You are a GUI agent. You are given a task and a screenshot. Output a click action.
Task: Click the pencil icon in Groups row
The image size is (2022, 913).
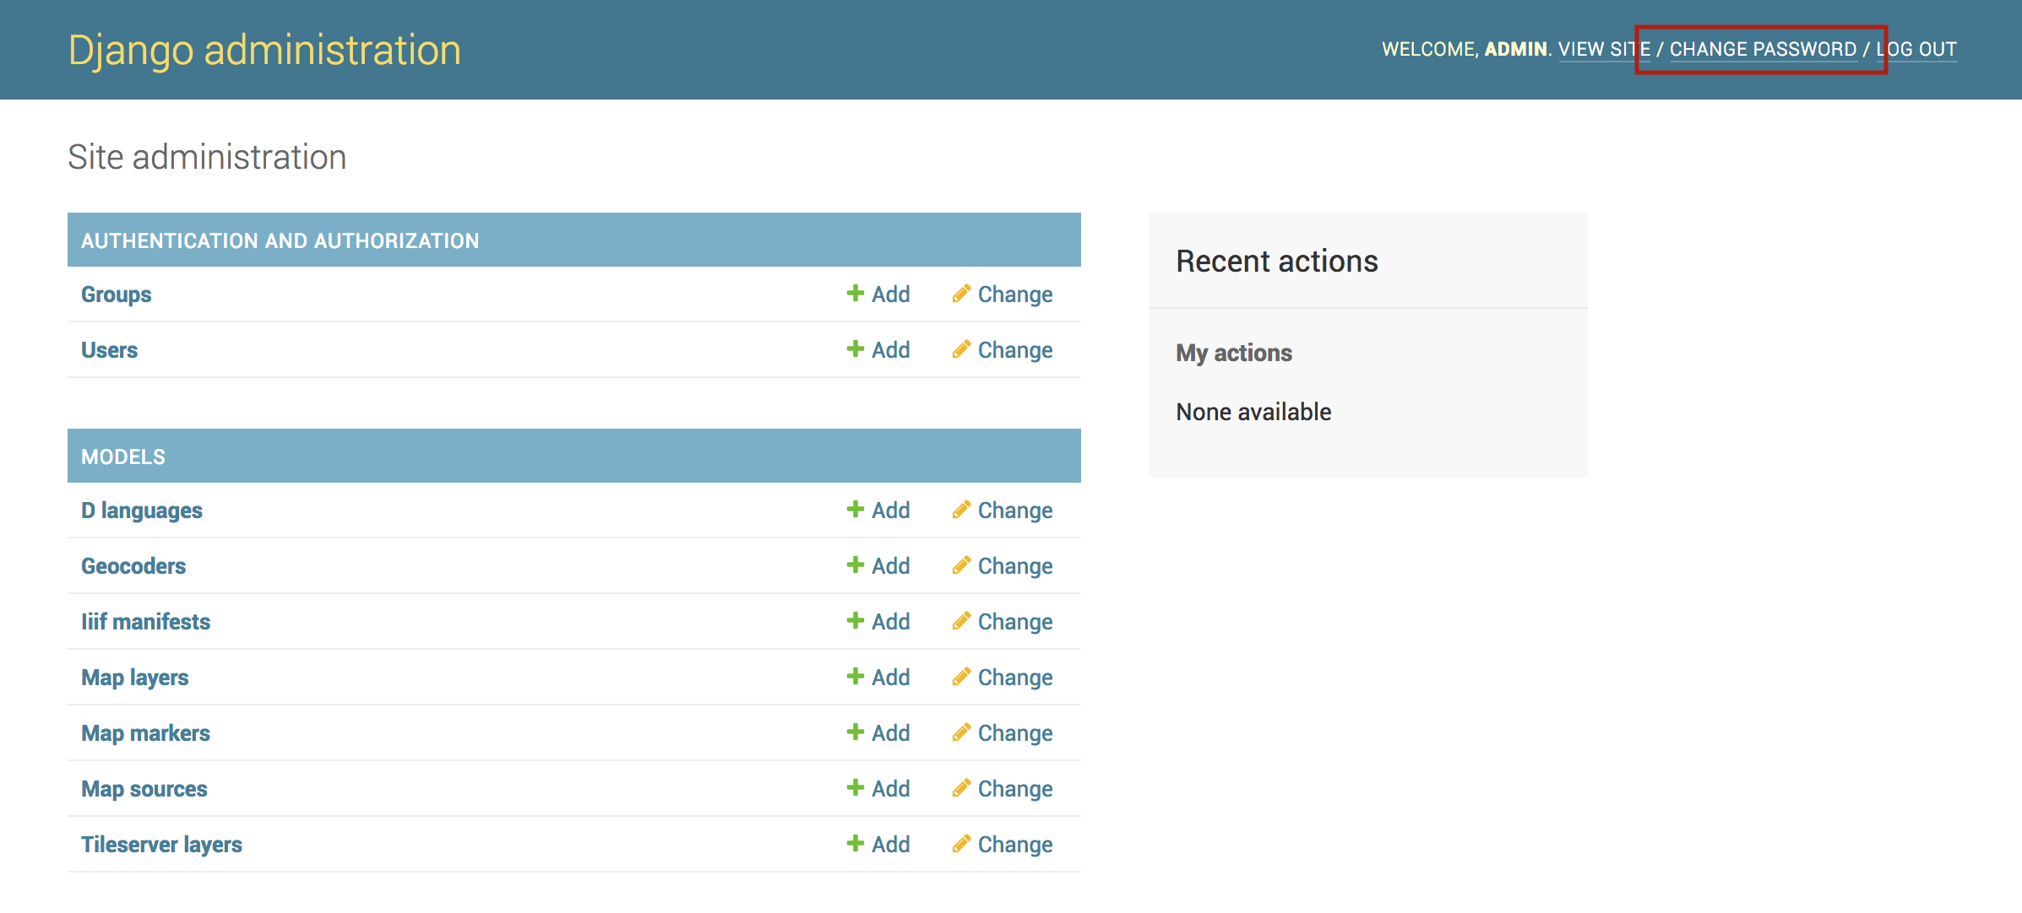pos(961,293)
